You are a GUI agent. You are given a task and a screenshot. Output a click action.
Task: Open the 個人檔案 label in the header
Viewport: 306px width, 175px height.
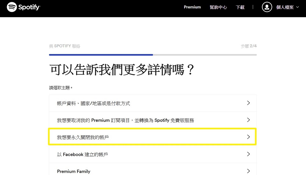[285, 7]
